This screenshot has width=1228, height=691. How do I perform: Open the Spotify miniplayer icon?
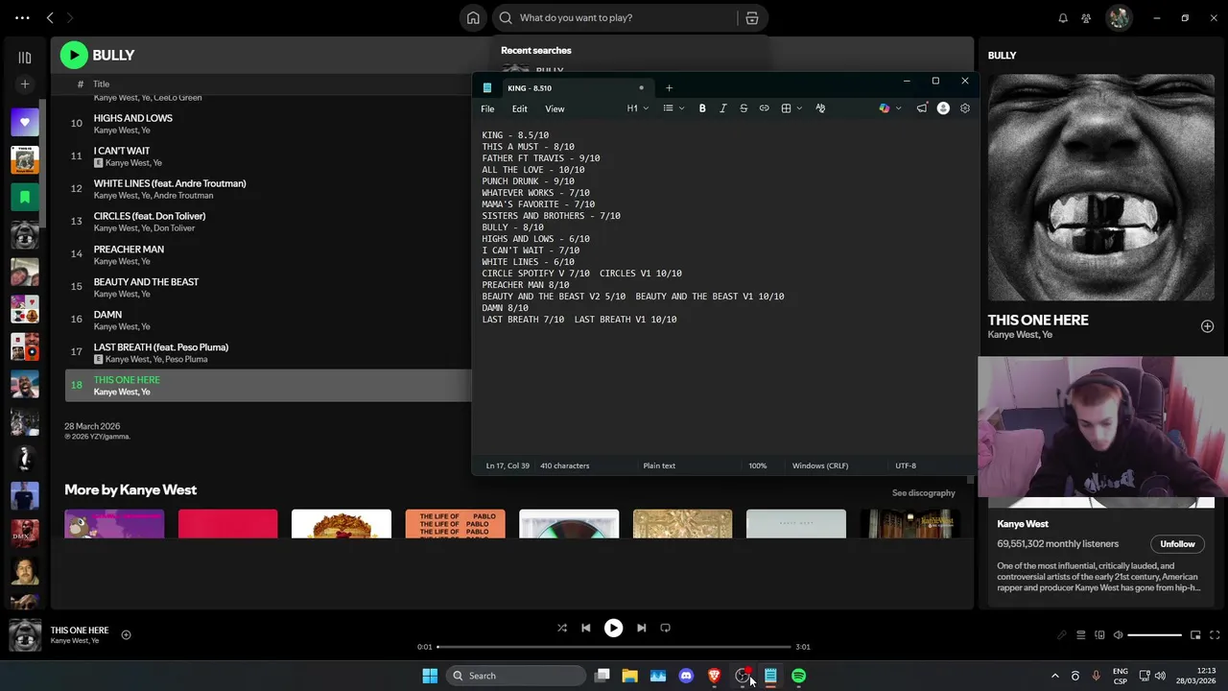1195,634
